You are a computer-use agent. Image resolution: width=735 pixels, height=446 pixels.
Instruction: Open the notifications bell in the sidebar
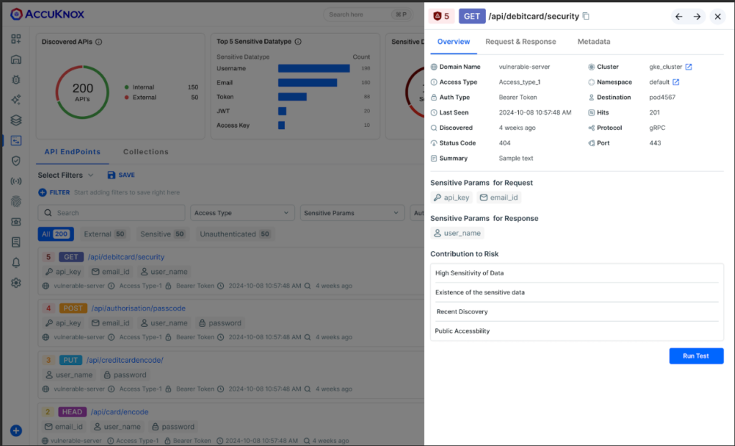click(16, 263)
